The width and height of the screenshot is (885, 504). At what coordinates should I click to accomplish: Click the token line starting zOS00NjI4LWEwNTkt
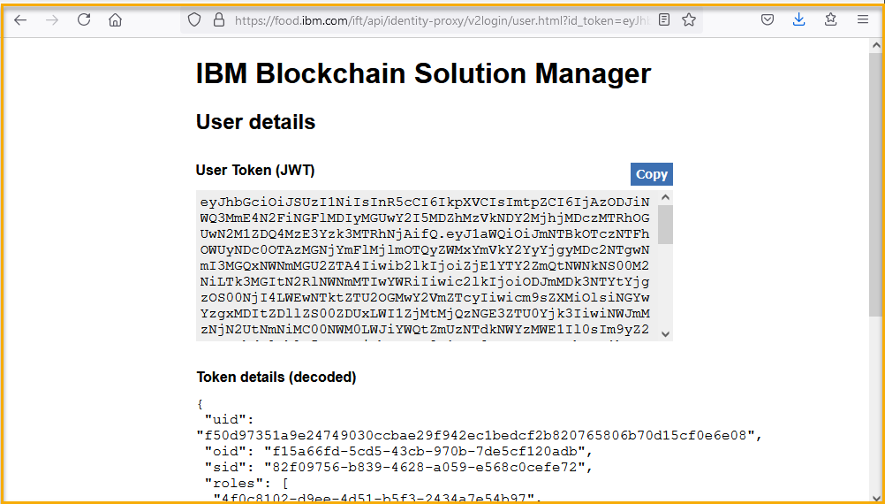425,297
